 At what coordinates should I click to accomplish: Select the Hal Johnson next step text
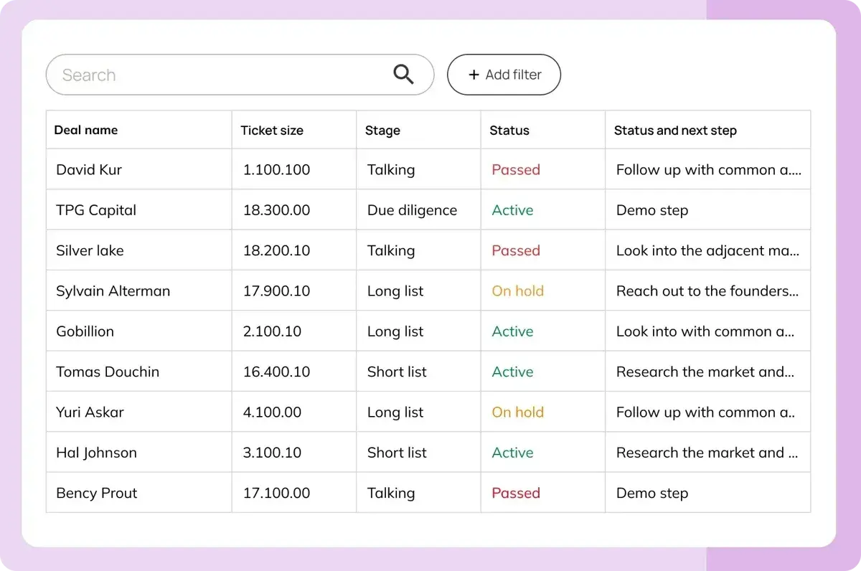707,452
